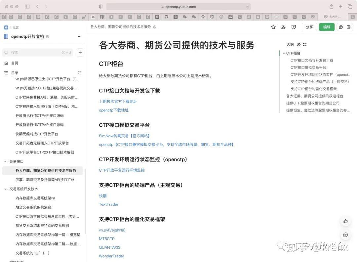Toggle the catalog collapse-all icon
This screenshot has width=357, height=262.
click(x=79, y=73)
